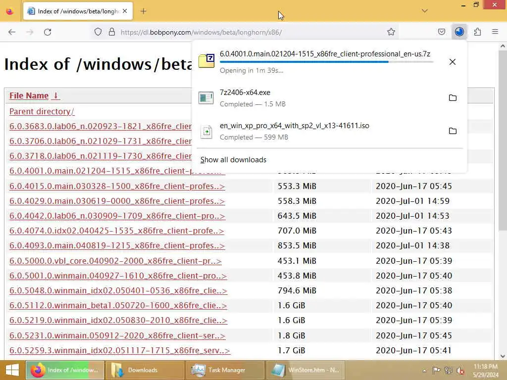507x380 pixels.
Task: Open the 6.0.5231.0.winmain build link
Action: pyautogui.click(x=117, y=336)
